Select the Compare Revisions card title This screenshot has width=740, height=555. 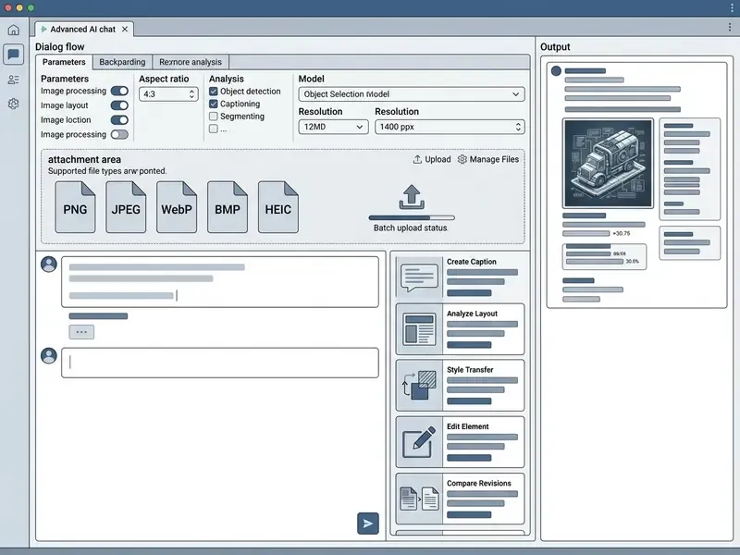(479, 483)
